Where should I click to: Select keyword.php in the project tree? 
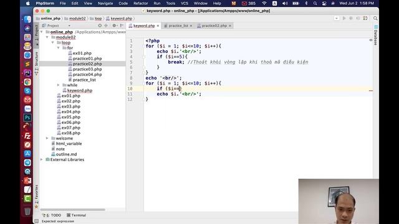(80, 90)
